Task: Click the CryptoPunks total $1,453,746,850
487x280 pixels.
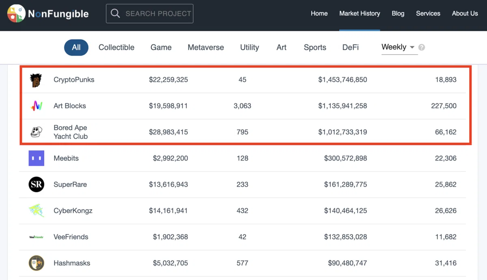Action: 343,80
